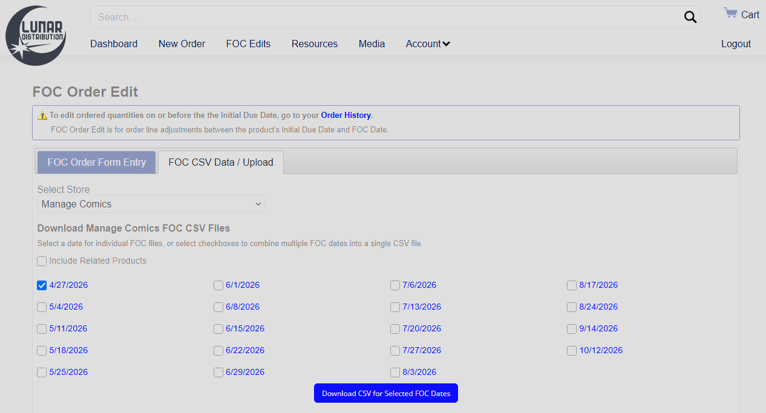Viewport: 766px width, 413px height.
Task: Tick the 10/12/2026 date checkbox
Action: (572, 351)
